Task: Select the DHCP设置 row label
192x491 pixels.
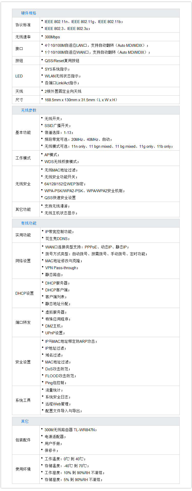Action: pos(24,293)
